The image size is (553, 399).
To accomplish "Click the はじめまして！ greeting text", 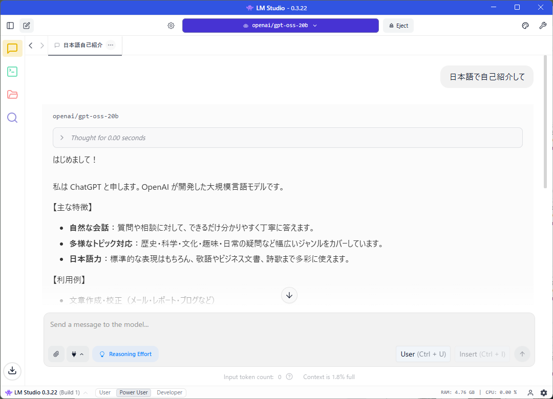I will pyautogui.click(x=75, y=160).
